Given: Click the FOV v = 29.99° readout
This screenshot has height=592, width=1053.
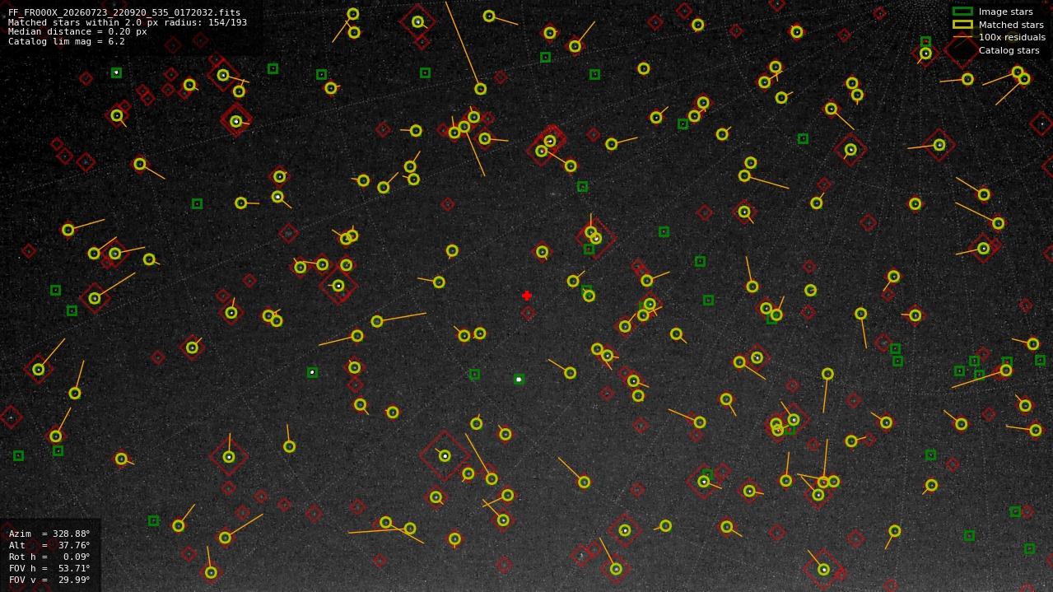Looking at the screenshot, I should pos(49,580).
